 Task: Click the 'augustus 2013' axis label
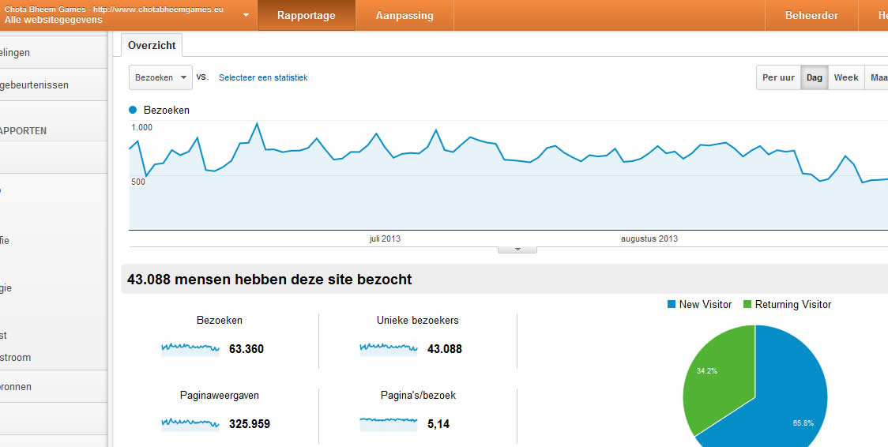tap(649, 239)
